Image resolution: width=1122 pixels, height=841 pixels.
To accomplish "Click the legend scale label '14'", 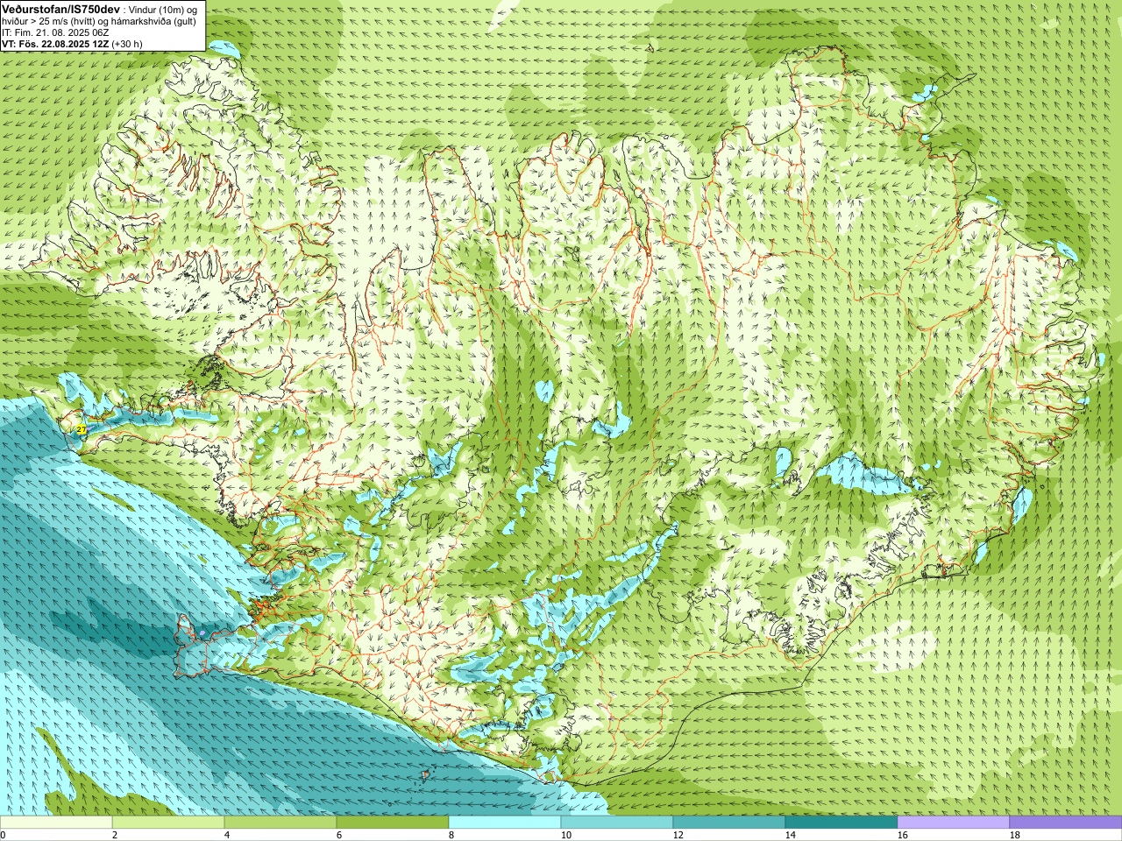I will 790,835.
